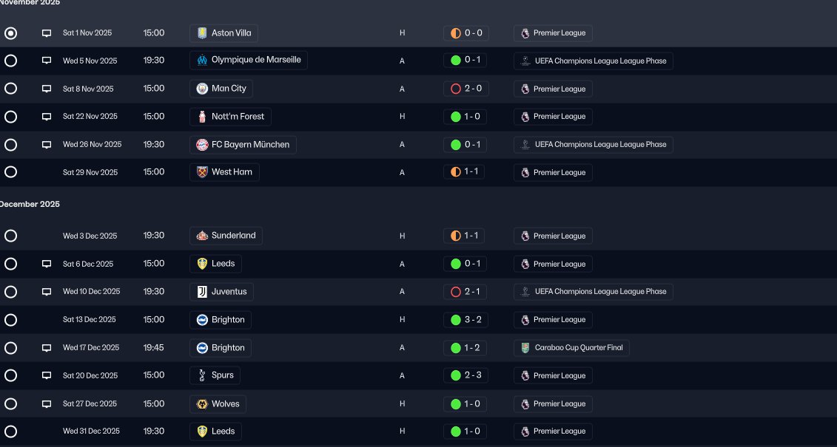Open the Spurs team button
This screenshot has width=837, height=447.
pos(215,375)
